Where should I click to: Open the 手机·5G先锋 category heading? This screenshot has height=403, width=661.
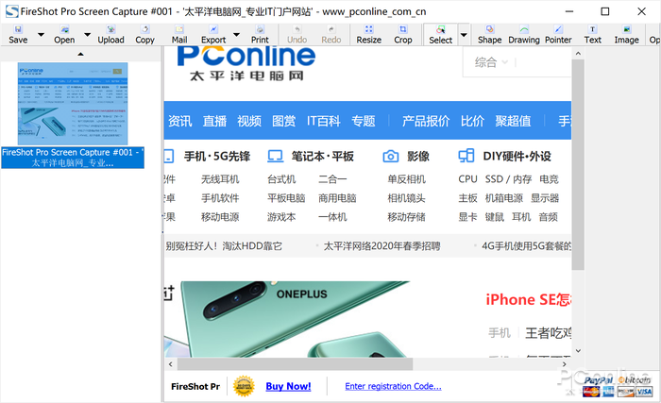point(217,157)
